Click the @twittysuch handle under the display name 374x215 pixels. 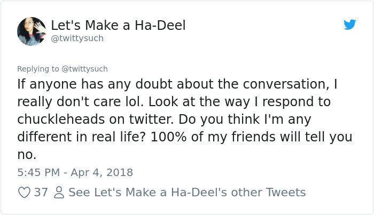[77, 38]
